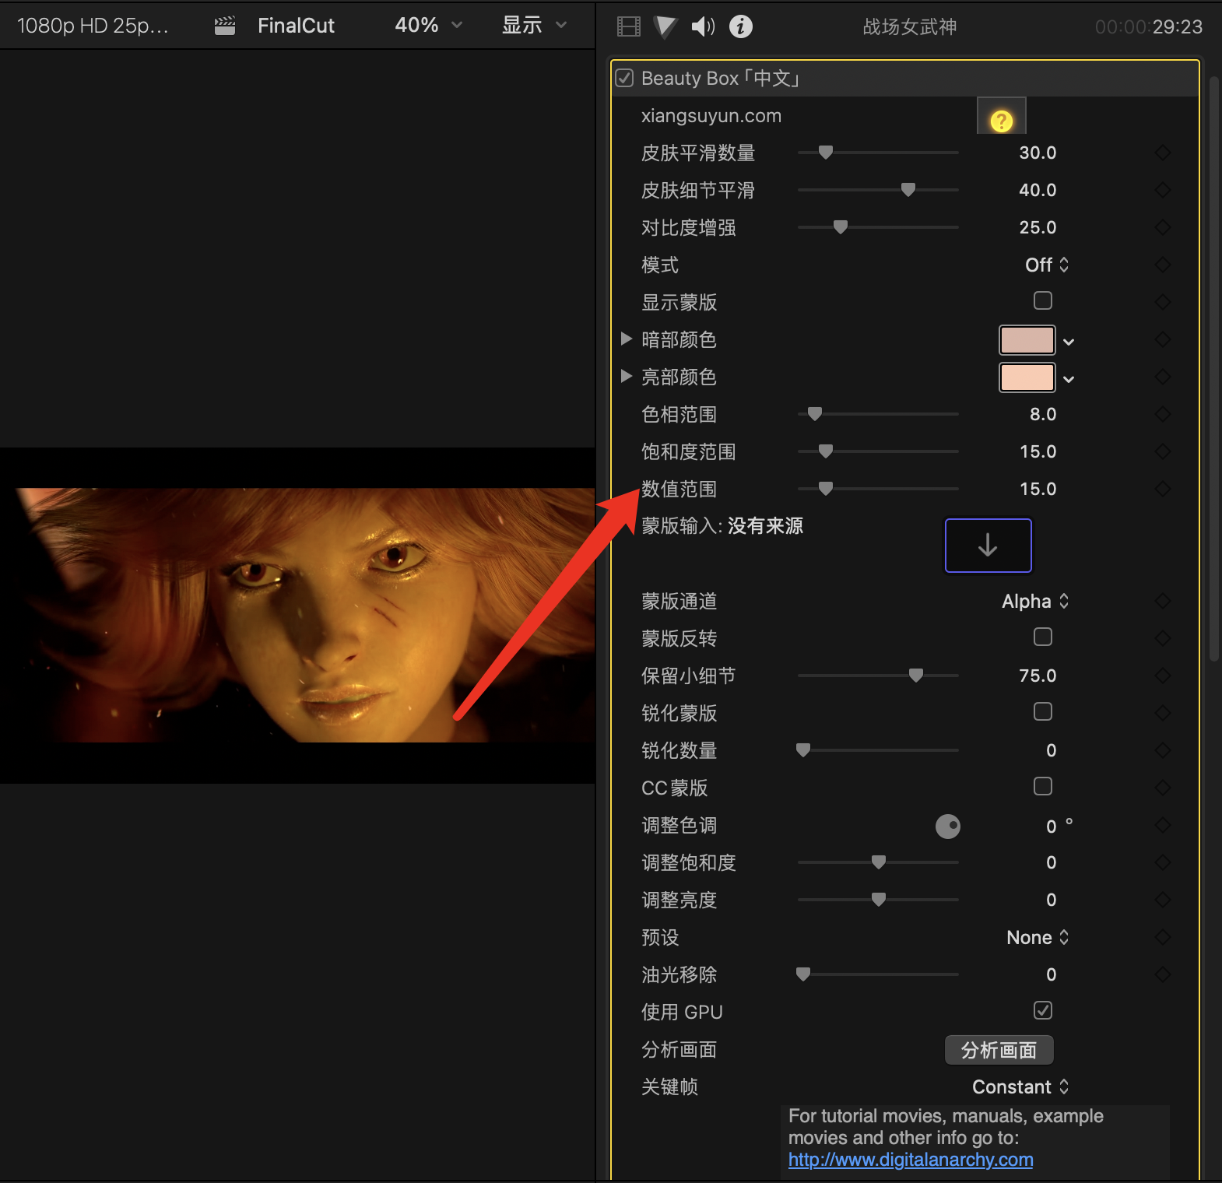Image resolution: width=1222 pixels, height=1183 pixels.
Task: Add keyframe for 显示蒙版 row
Action: [x=1163, y=302]
